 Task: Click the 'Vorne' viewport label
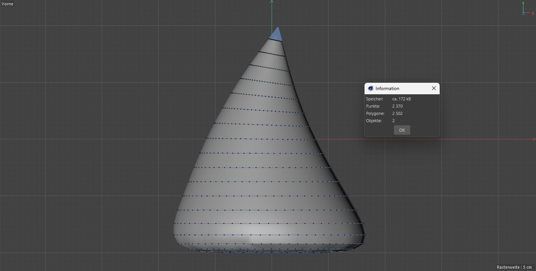[x=7, y=4]
